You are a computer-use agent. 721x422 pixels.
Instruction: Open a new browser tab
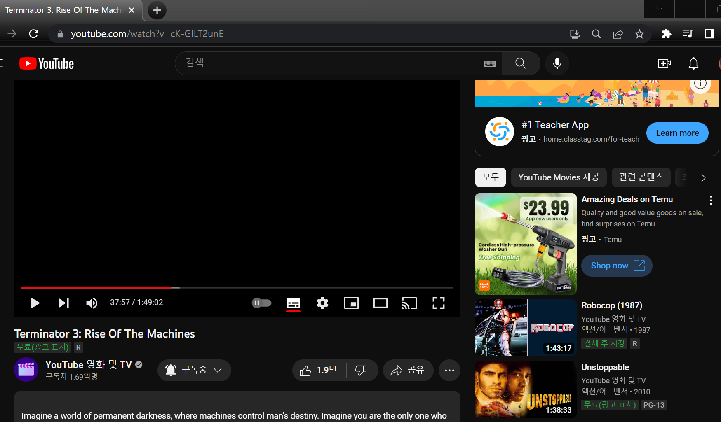(x=157, y=10)
